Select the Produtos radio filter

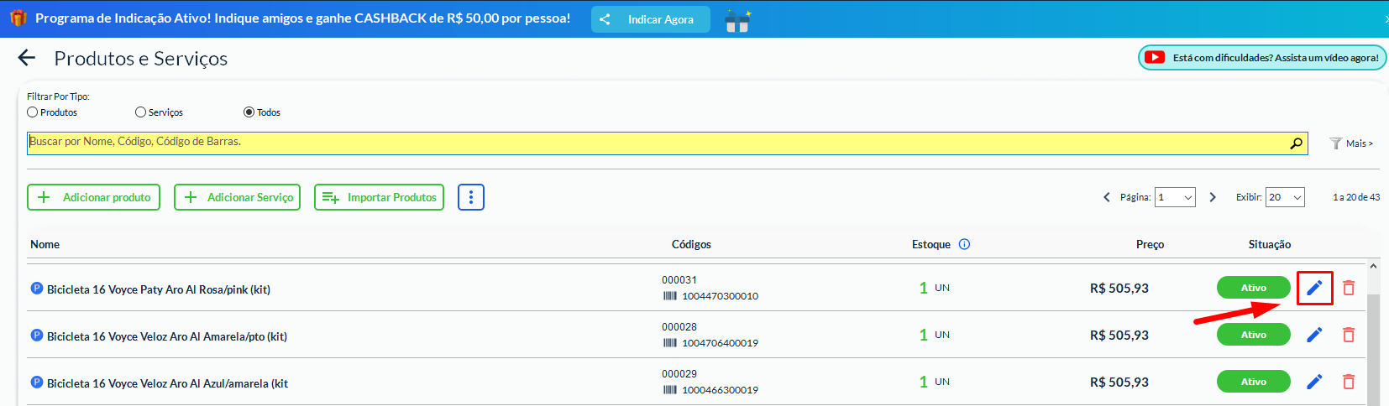coord(33,112)
